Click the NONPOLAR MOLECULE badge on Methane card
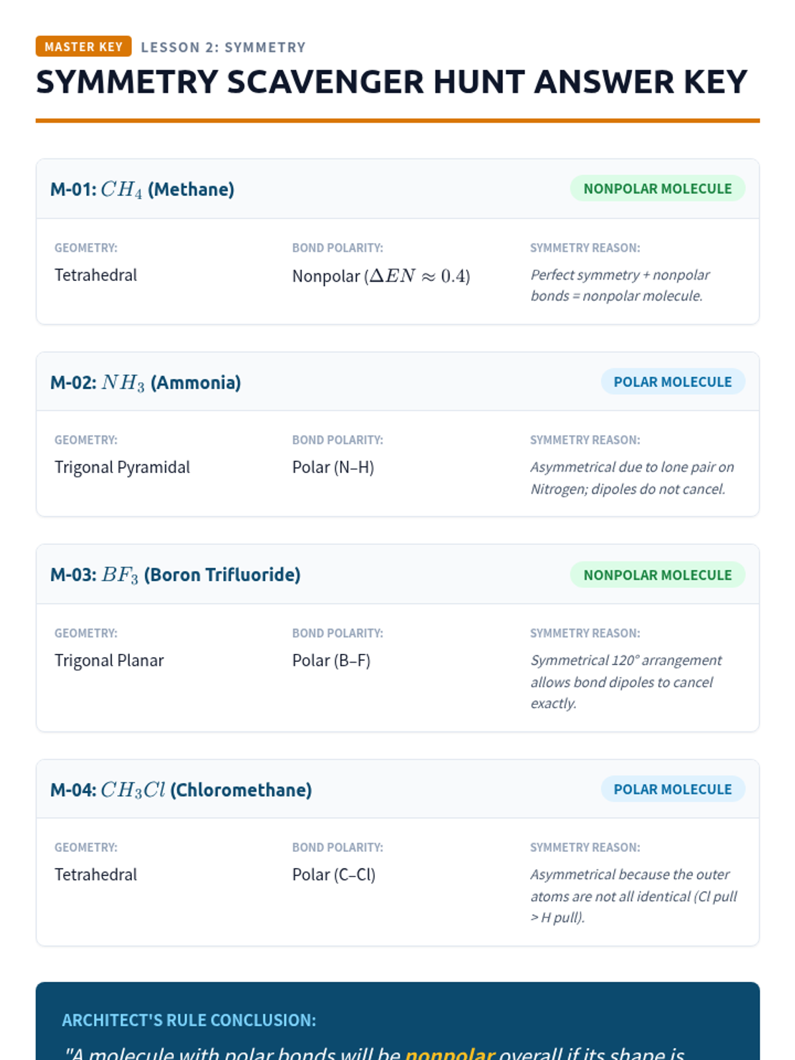 tap(657, 189)
